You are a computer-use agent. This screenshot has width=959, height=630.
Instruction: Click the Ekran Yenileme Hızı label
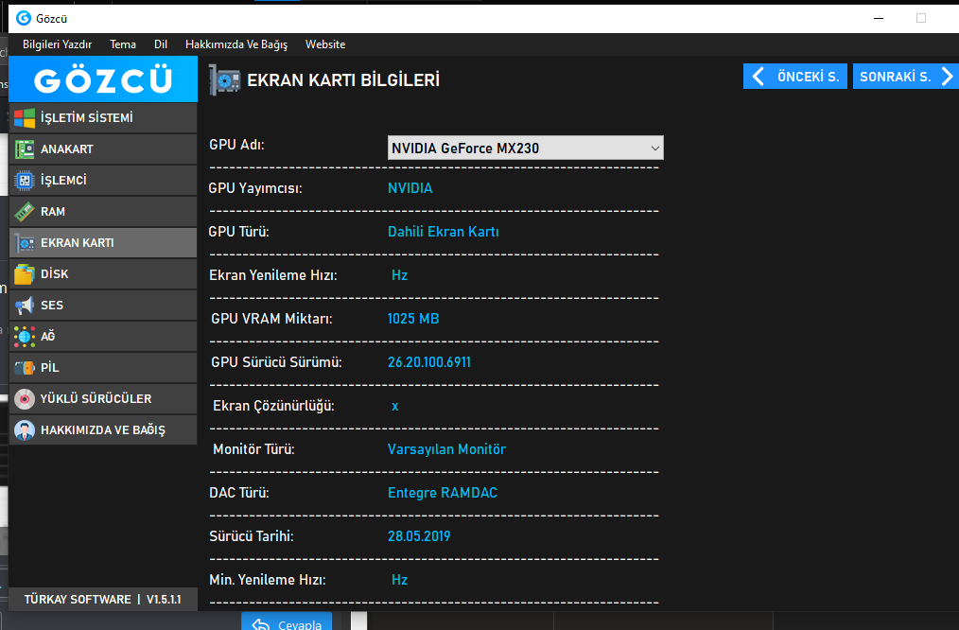coord(272,275)
